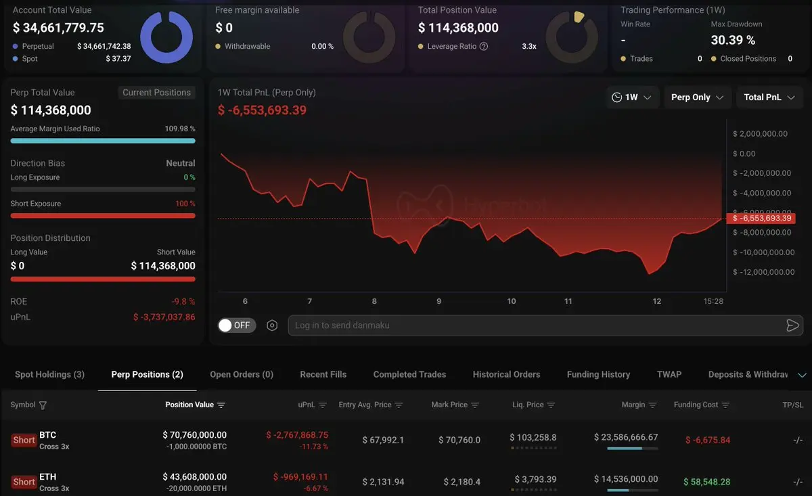This screenshot has height=496, width=812.
Task: Click the BTC uPnL -2,767,868.75 value
Action: (296, 435)
